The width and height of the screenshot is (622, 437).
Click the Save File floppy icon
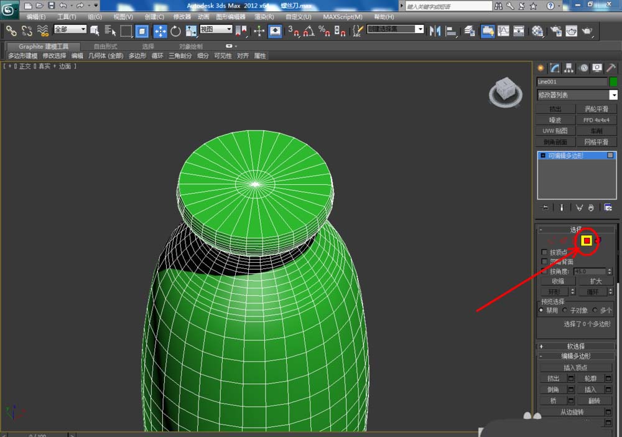click(51, 6)
